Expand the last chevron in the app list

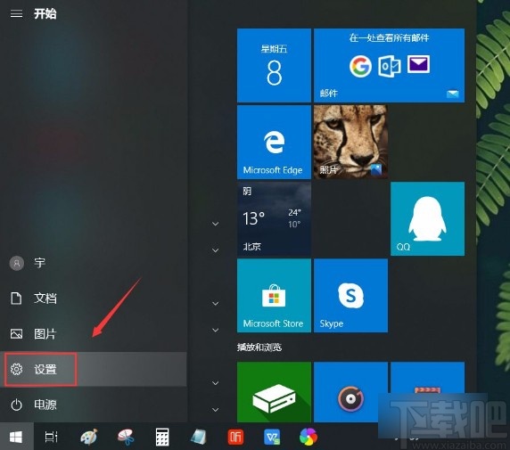pyautogui.click(x=215, y=410)
